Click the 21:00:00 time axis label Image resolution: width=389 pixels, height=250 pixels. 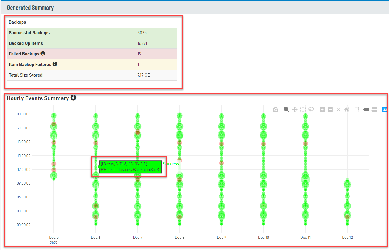pyautogui.click(x=23, y=128)
